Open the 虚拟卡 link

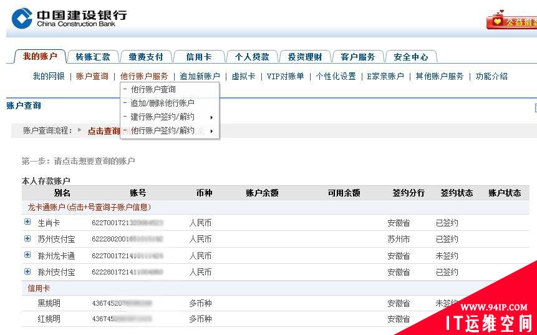[243, 76]
